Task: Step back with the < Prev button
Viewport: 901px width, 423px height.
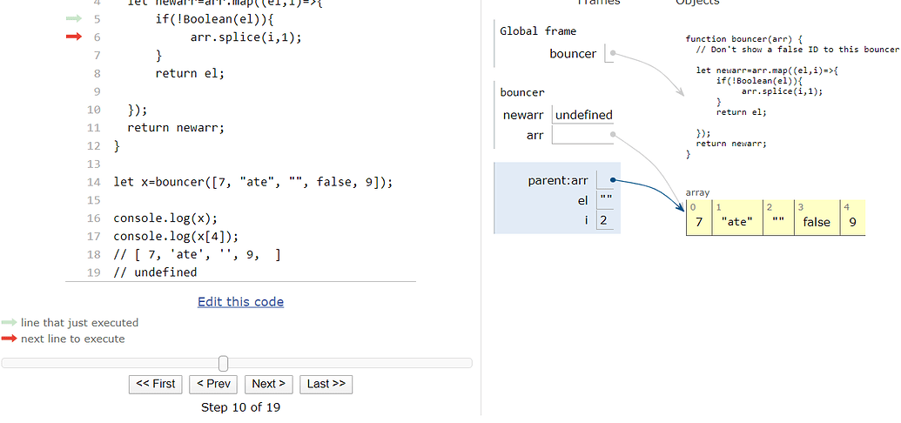Action: [x=213, y=384]
